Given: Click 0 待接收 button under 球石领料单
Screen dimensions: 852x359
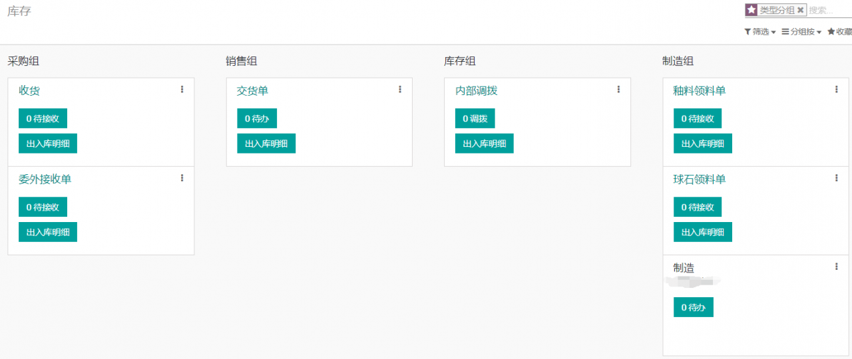Looking at the screenshot, I should (698, 207).
